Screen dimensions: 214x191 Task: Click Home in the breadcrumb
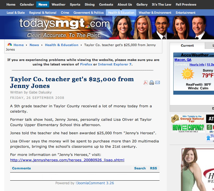19,45
